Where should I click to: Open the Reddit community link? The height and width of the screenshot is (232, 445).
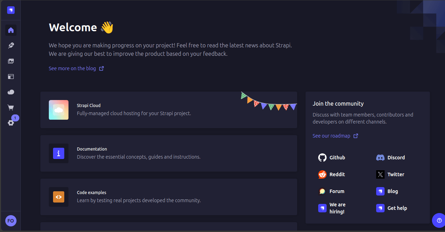tap(332, 174)
